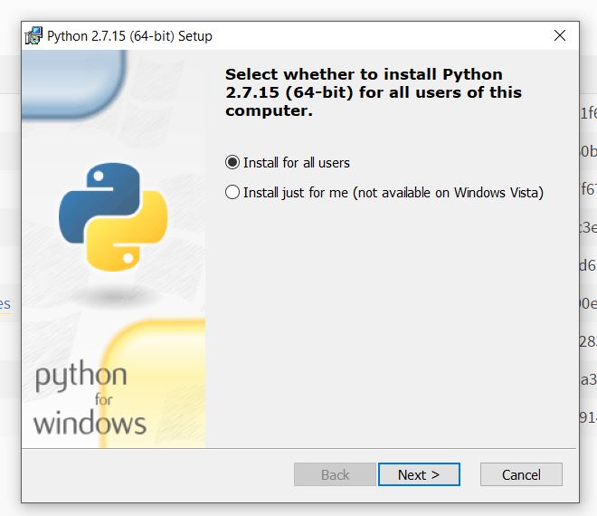This screenshot has width=597, height=516.
Task: Click the setup instruction heading about all users
Action: [x=373, y=92]
